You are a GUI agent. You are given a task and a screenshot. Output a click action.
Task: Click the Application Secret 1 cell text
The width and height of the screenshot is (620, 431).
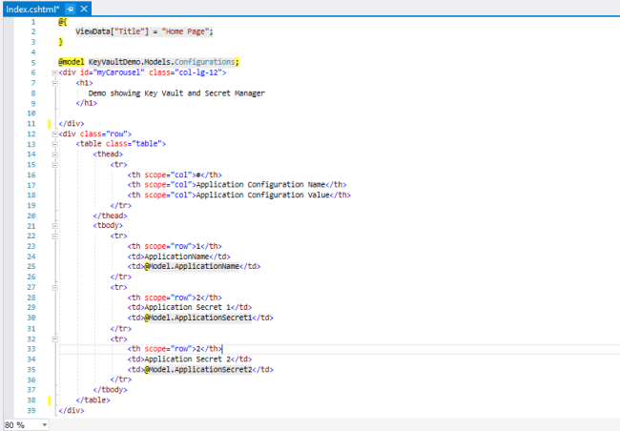tap(187, 308)
